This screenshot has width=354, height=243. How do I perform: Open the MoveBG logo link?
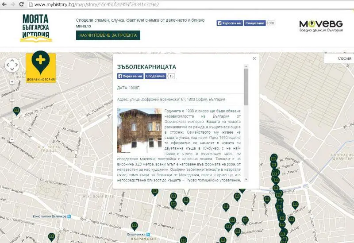(320, 25)
